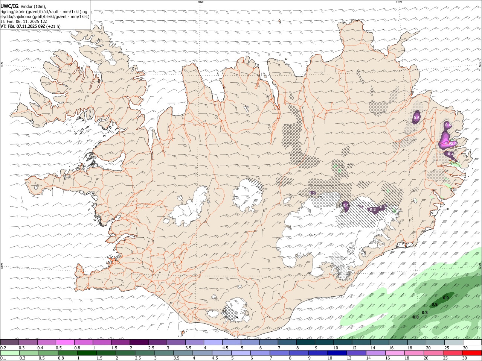Select the 'Vindur (10m)' header text
The width and height of the screenshot is (482, 361).
coord(33,6)
